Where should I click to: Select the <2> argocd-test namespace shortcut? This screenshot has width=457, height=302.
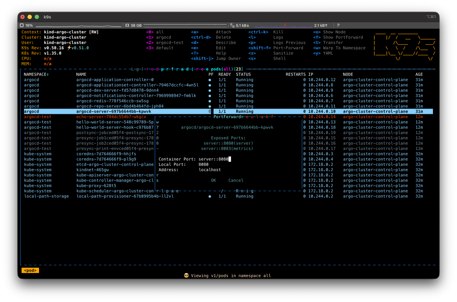pos(165,43)
